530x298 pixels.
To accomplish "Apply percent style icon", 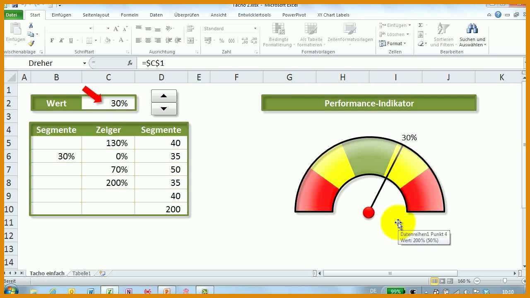I will [222, 41].
